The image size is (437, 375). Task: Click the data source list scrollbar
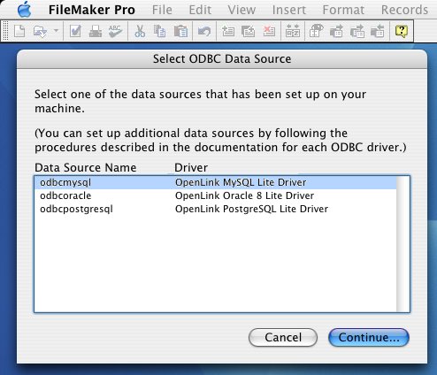pos(402,244)
